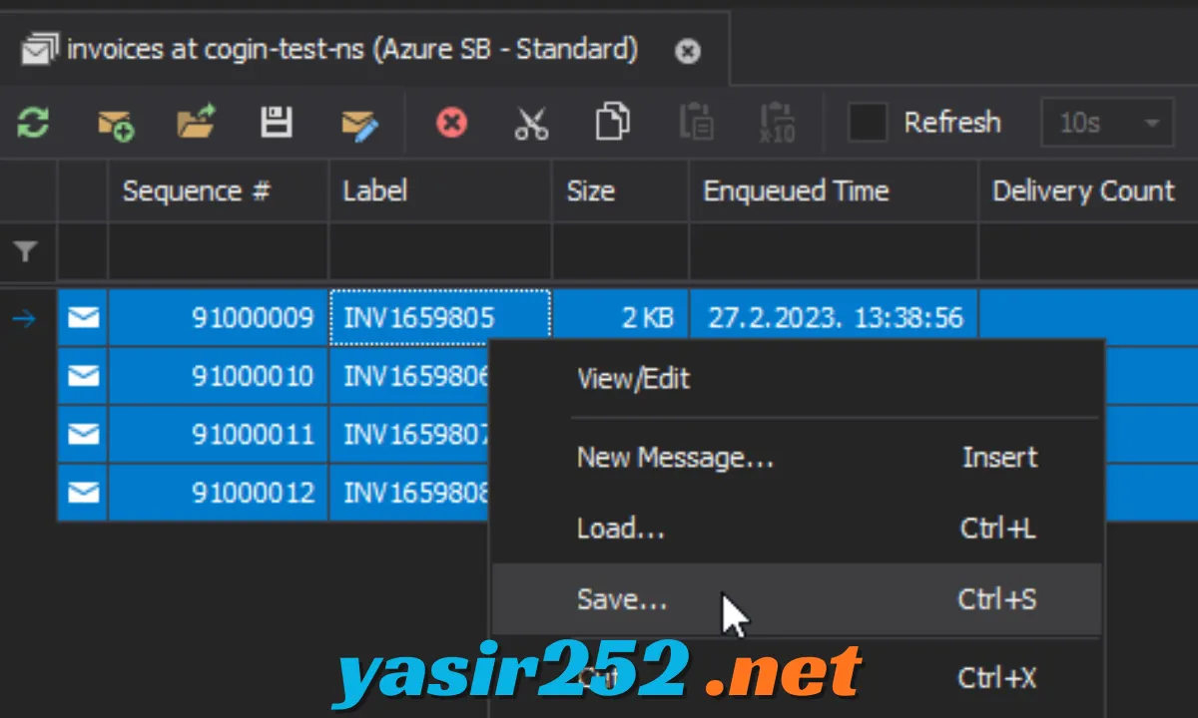Screen dimensions: 1198x718
Task: Click the red delete icon in toolbar
Action: [451, 124]
